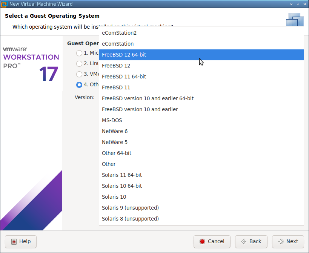The image size is (309, 253).
Task: Select the Other guest OS radio button
Action: 79,85
